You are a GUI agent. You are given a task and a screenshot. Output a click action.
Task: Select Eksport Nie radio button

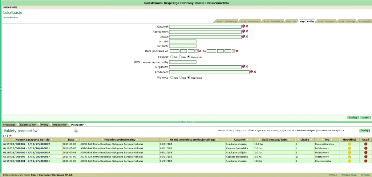click(180, 57)
